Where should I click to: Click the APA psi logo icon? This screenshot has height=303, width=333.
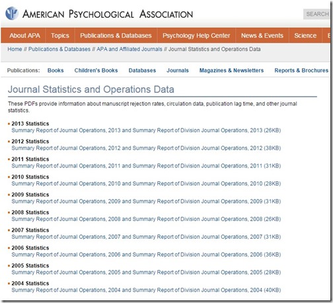point(11,13)
